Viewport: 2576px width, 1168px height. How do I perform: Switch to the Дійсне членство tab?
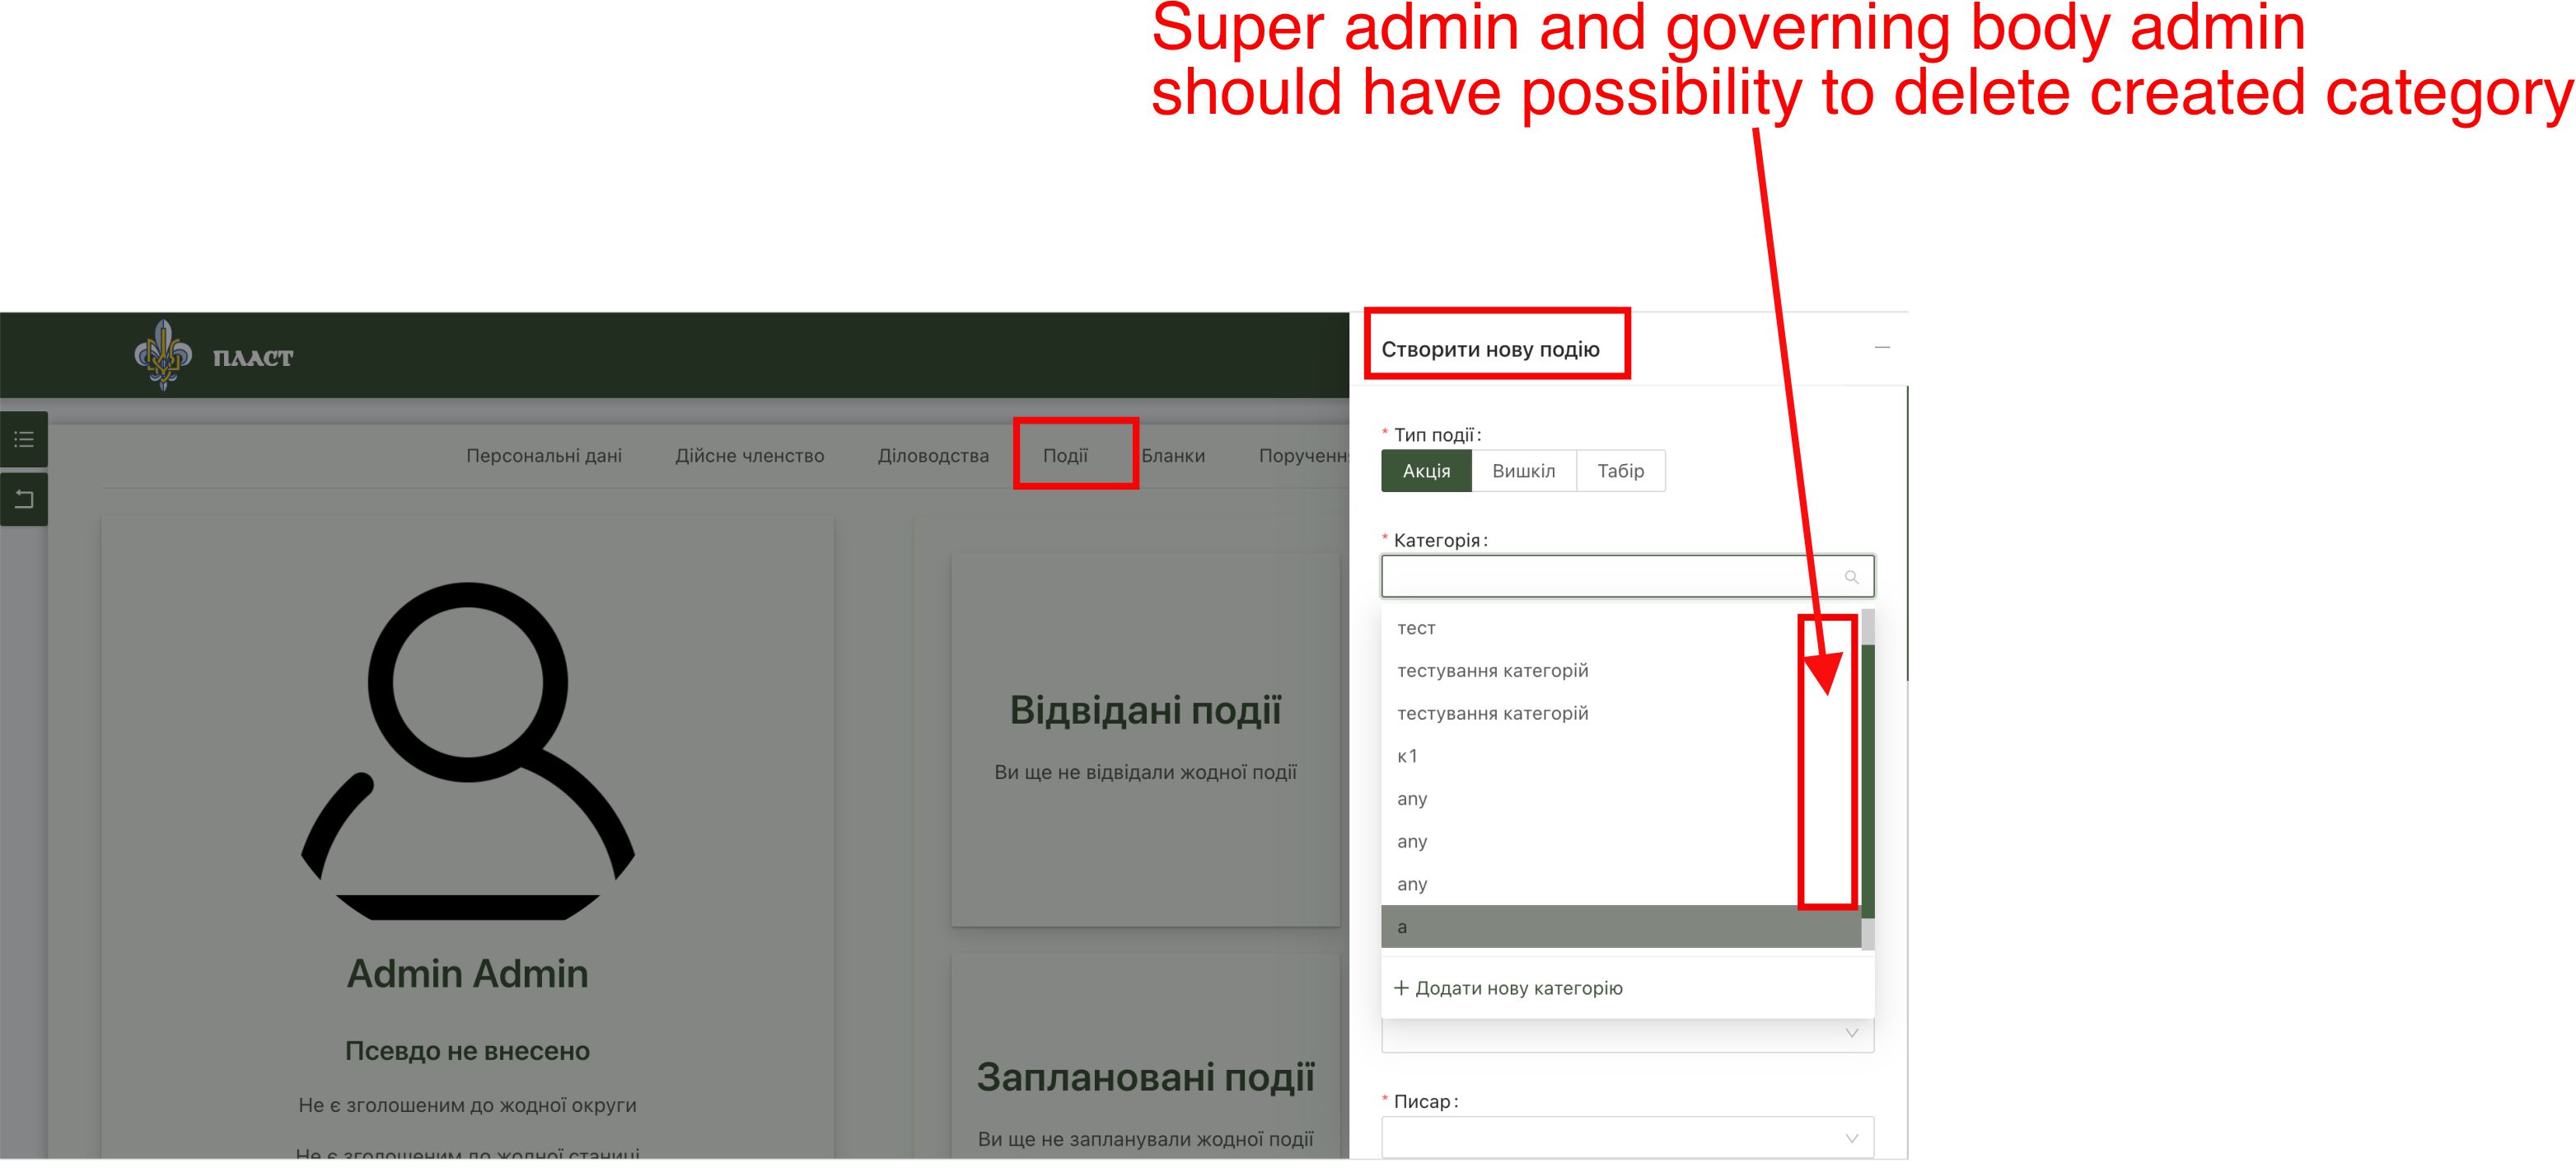pos(749,455)
